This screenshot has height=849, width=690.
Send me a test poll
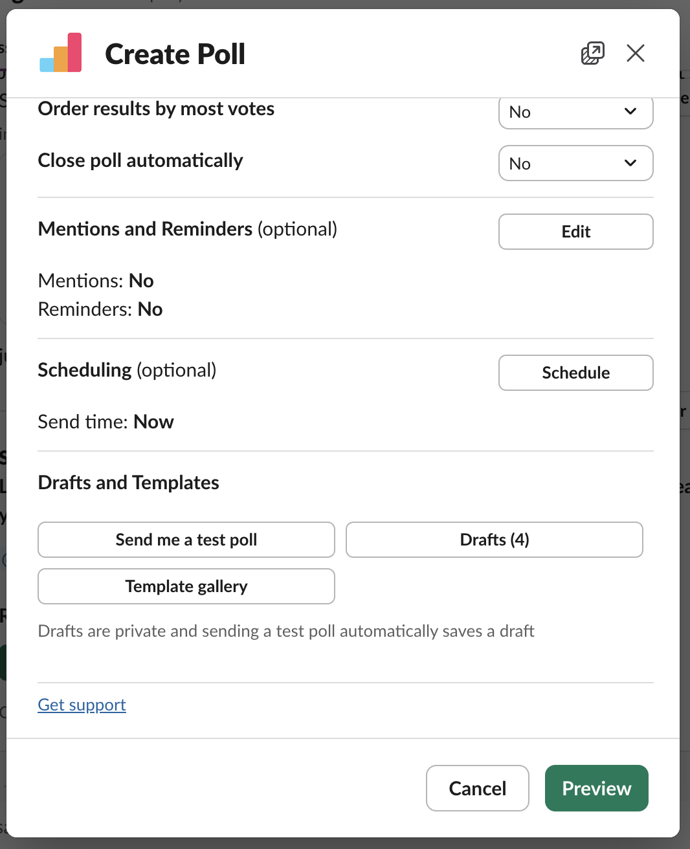pyautogui.click(x=186, y=540)
